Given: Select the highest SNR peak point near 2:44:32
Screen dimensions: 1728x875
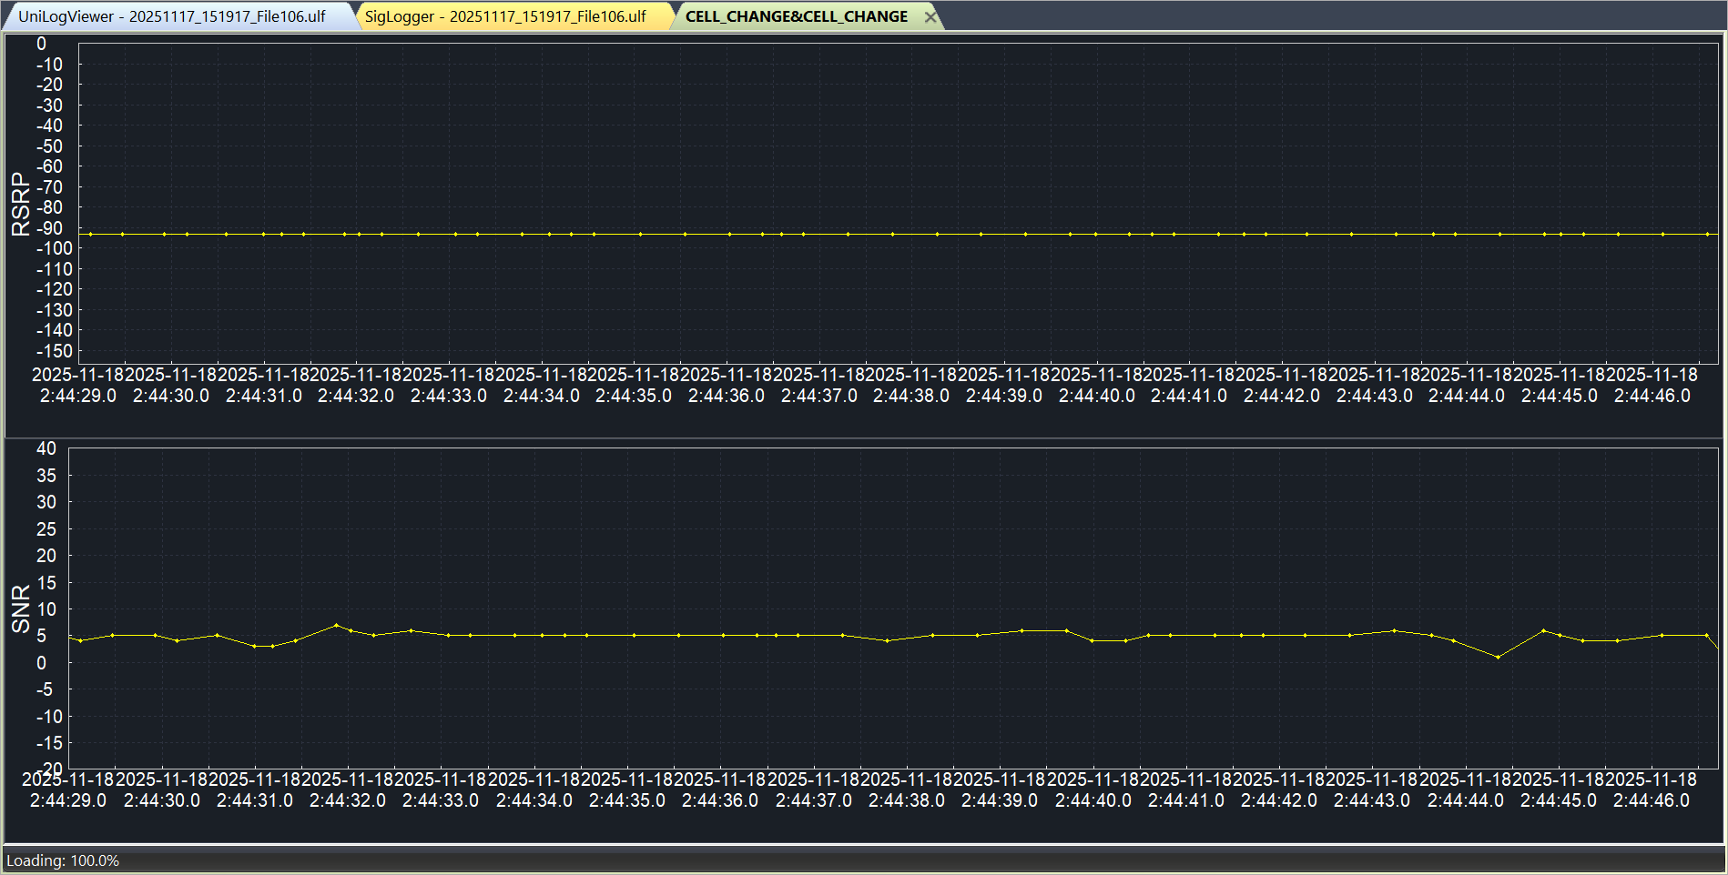Looking at the screenshot, I should pos(336,625).
